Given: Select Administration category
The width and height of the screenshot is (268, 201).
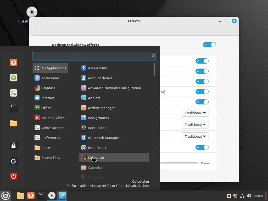Looking at the screenshot, I should [x=50, y=128].
